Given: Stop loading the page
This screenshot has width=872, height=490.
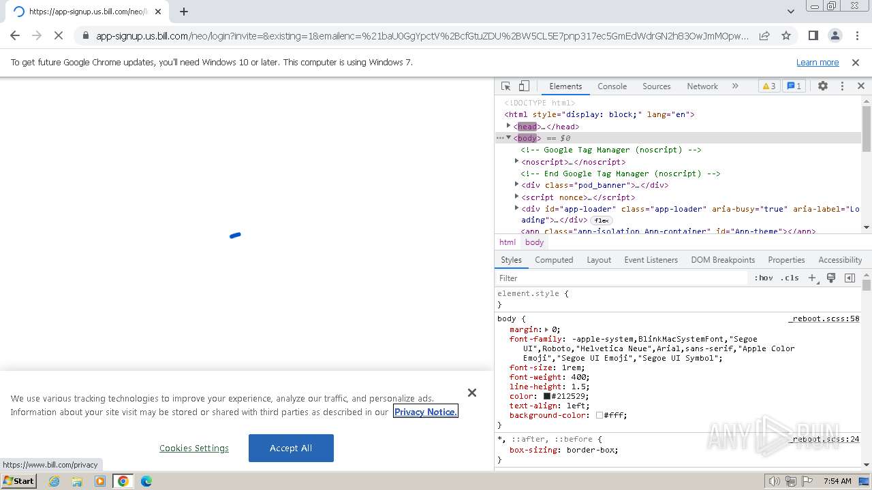Looking at the screenshot, I should click(x=59, y=35).
